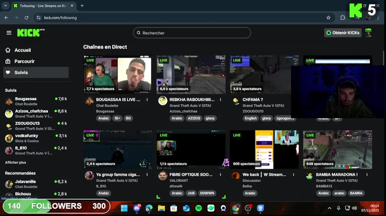Open vodkafunky channel in followed list
386x216 pixels.
pos(36,138)
